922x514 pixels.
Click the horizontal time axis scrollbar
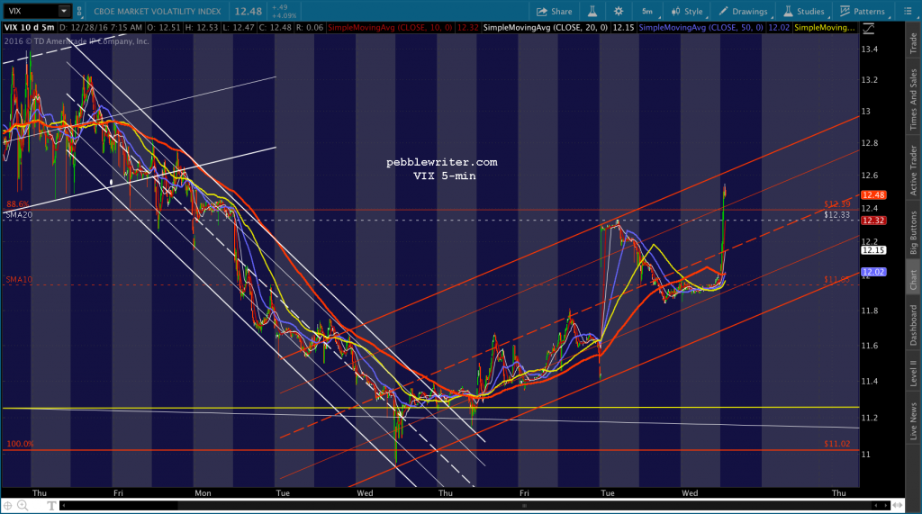[475, 505]
